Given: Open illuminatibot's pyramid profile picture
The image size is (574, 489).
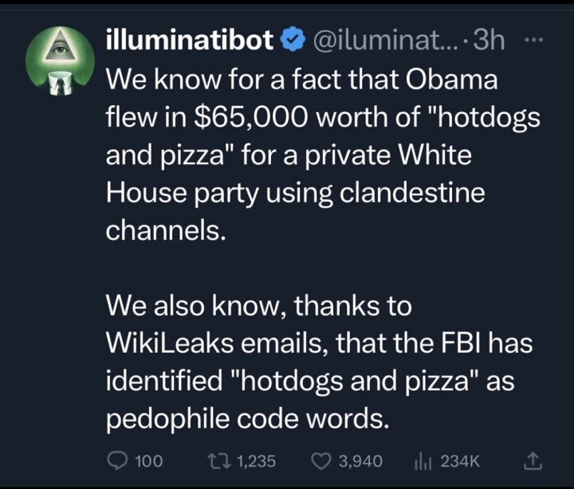Looking at the screenshot, I should pyautogui.click(x=60, y=61).
